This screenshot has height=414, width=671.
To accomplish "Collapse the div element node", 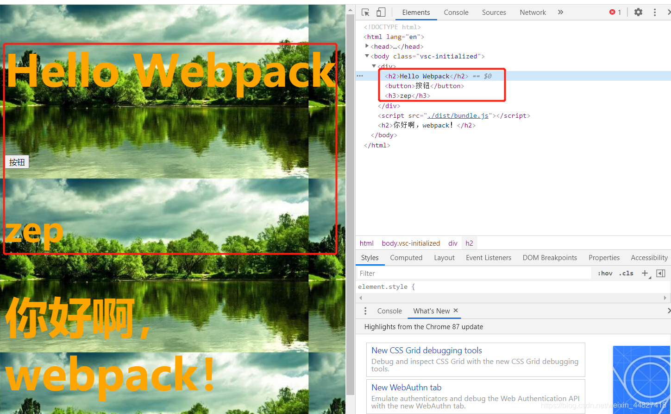I will click(374, 66).
